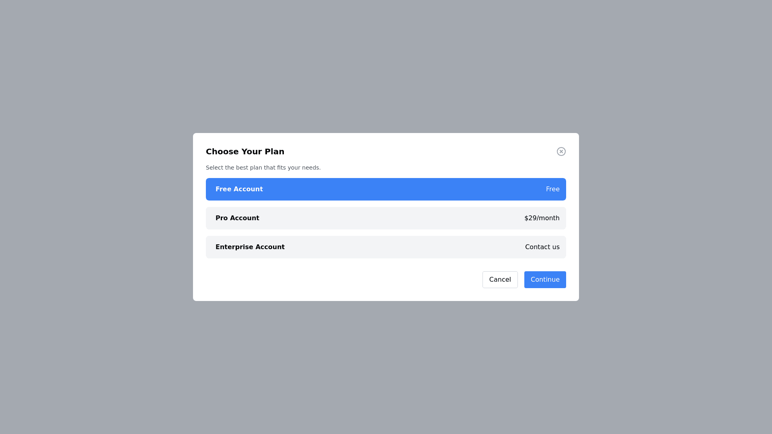772x434 pixels.
Task: Click the blank middle of the Enterprise Account row
Action: pyautogui.click(x=402, y=247)
